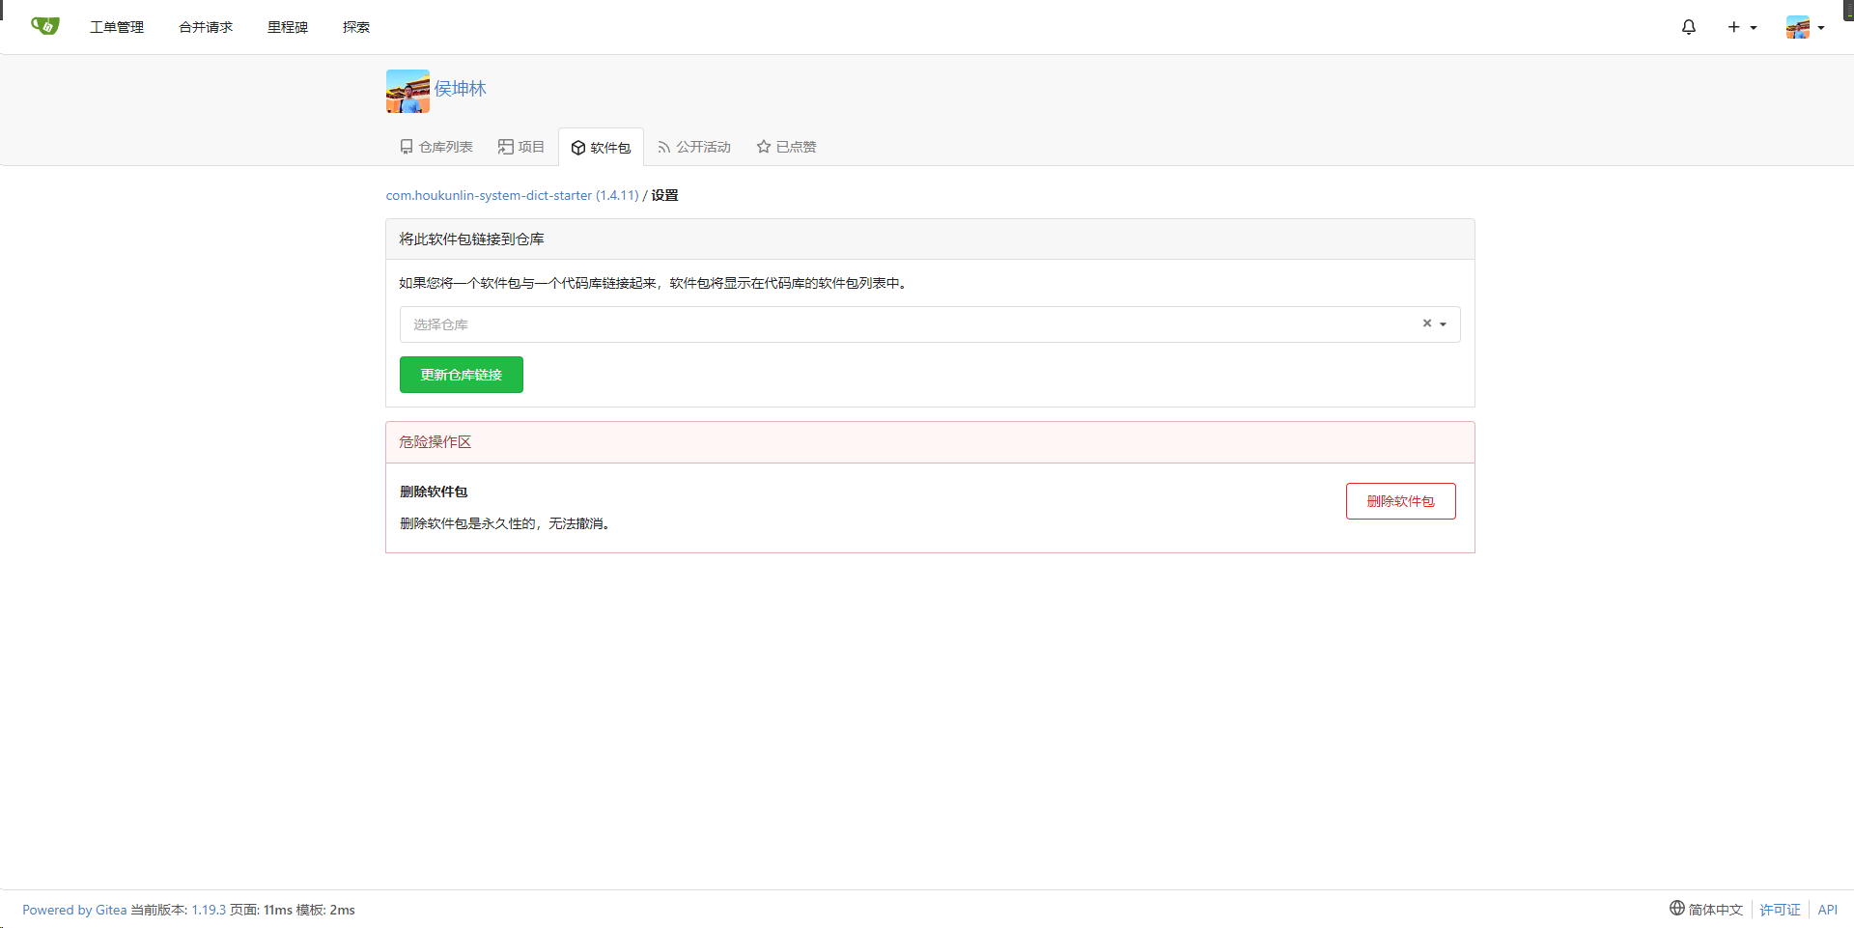
Task: Expand the user menu caret beside avatar
Action: (1821, 28)
